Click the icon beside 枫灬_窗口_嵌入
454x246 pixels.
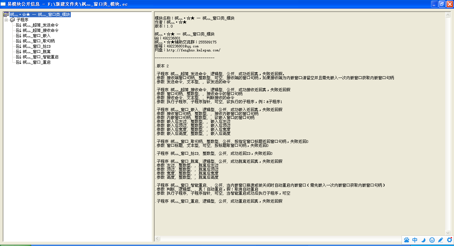tap(19, 36)
